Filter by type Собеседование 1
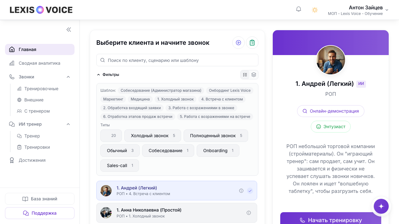 (x=168, y=151)
